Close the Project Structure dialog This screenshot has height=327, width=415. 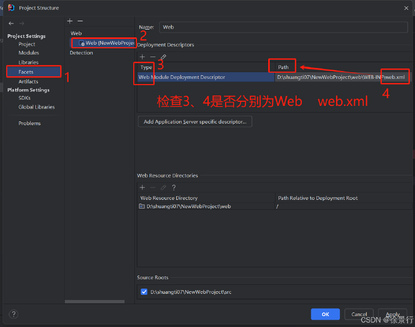pos(406,8)
